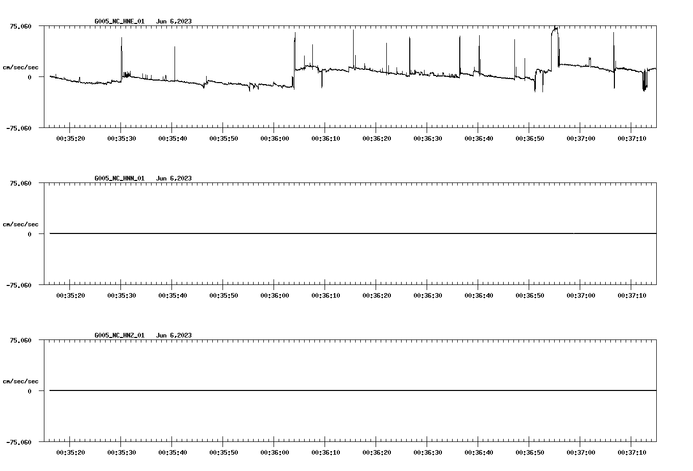The image size is (693, 471).
Task: Click time label 00:35:30 under HNE plot
Action: point(121,139)
